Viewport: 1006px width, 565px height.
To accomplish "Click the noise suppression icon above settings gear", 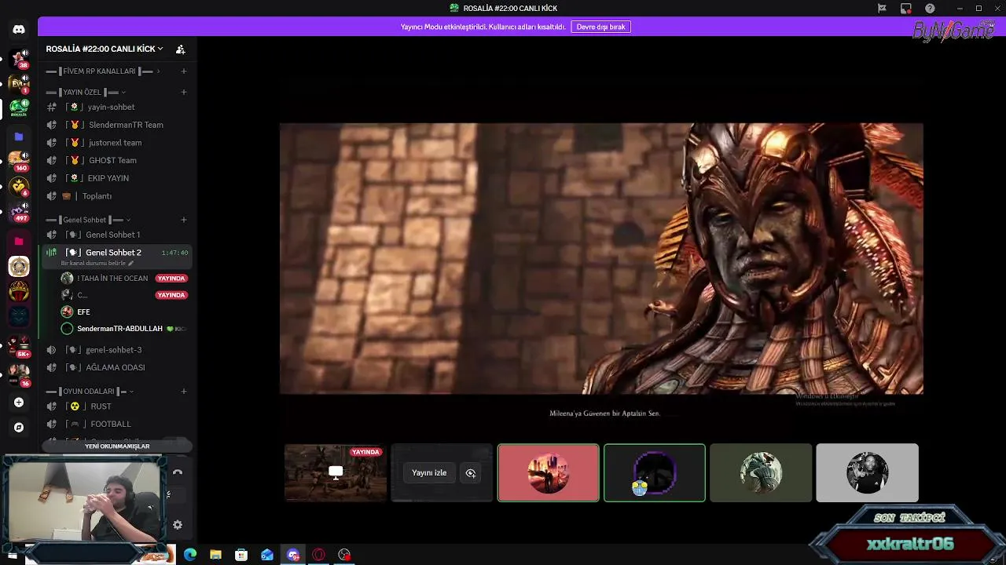I will 168,494.
